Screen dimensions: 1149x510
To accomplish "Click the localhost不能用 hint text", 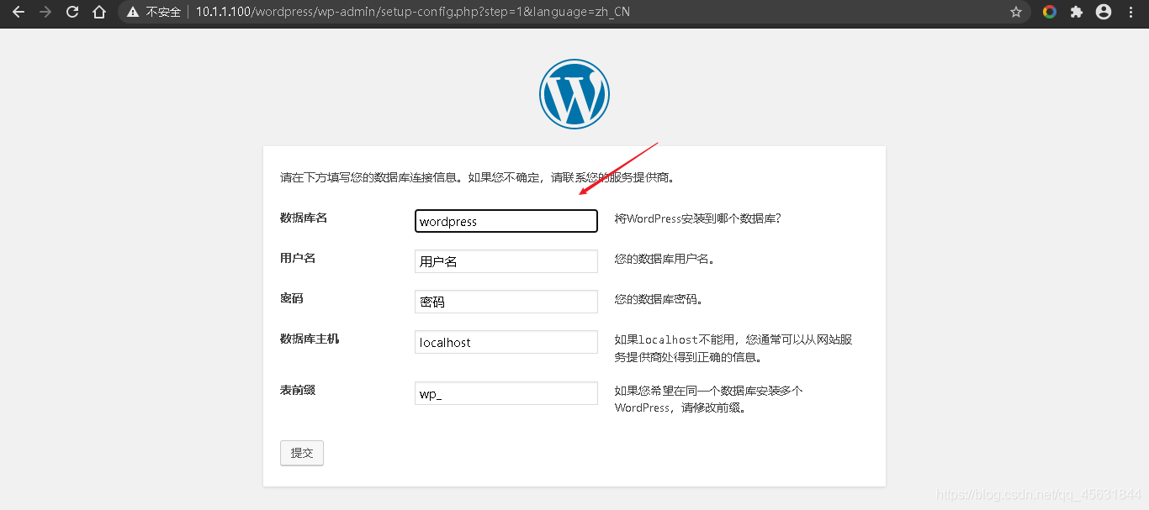I will click(x=734, y=348).
